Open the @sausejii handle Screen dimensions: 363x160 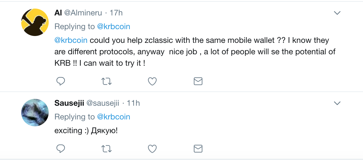tap(103, 103)
